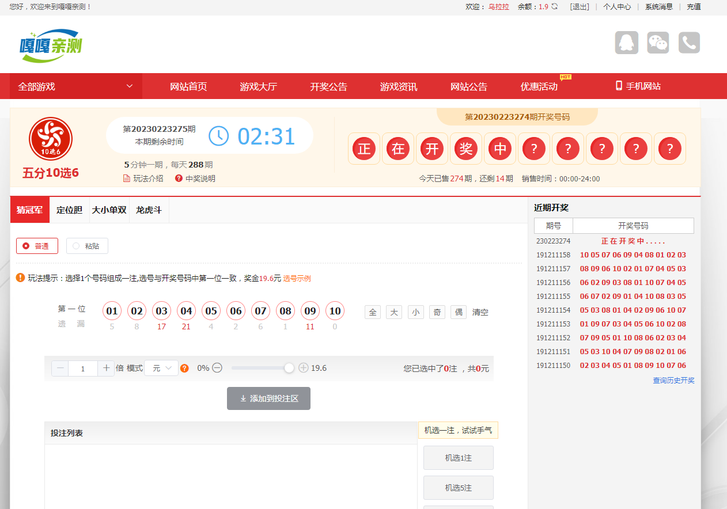Switch to the 定位胆 tab

click(69, 210)
